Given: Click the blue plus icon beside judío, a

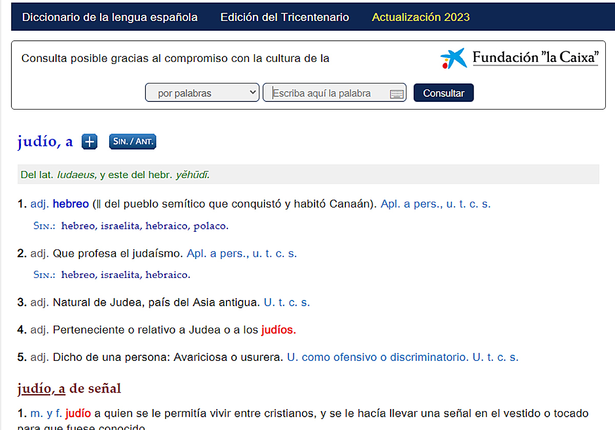Looking at the screenshot, I should tap(90, 142).
